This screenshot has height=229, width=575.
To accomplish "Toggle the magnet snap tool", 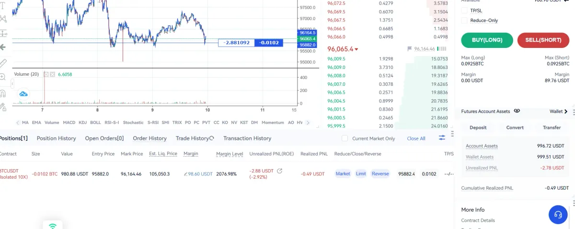I will click(x=2, y=93).
